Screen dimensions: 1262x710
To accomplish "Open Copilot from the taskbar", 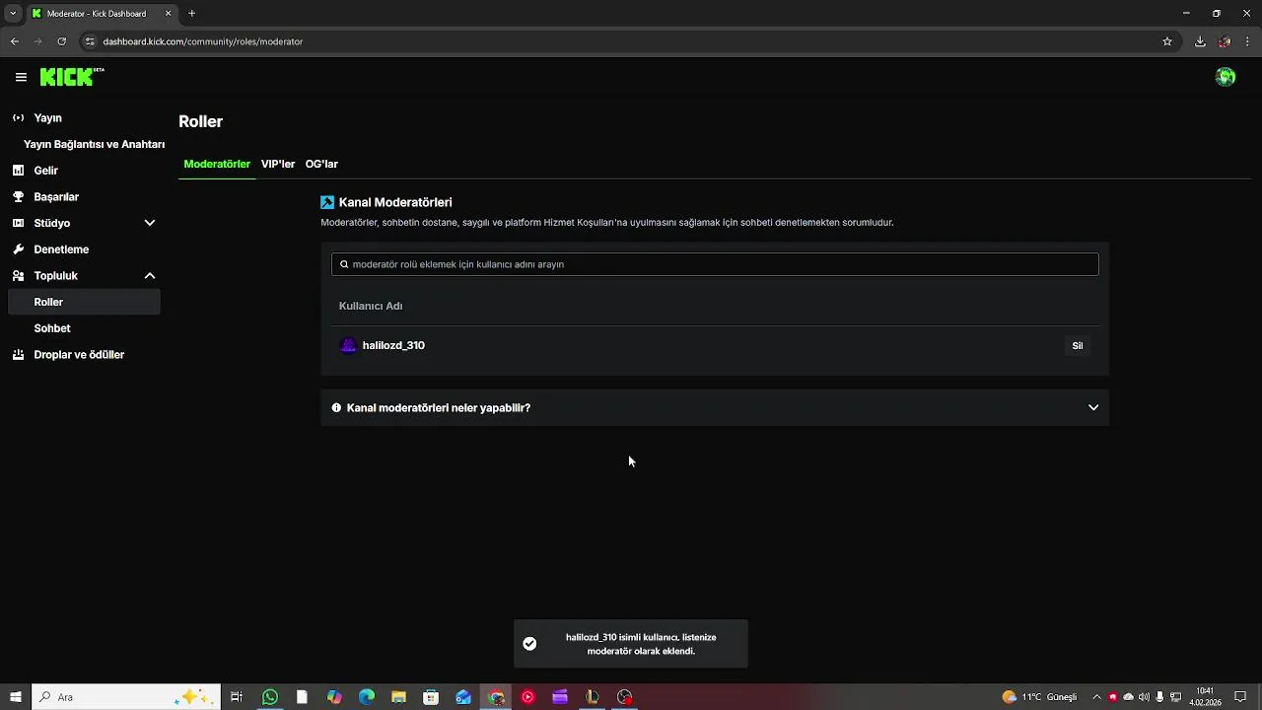I will click(x=334, y=697).
